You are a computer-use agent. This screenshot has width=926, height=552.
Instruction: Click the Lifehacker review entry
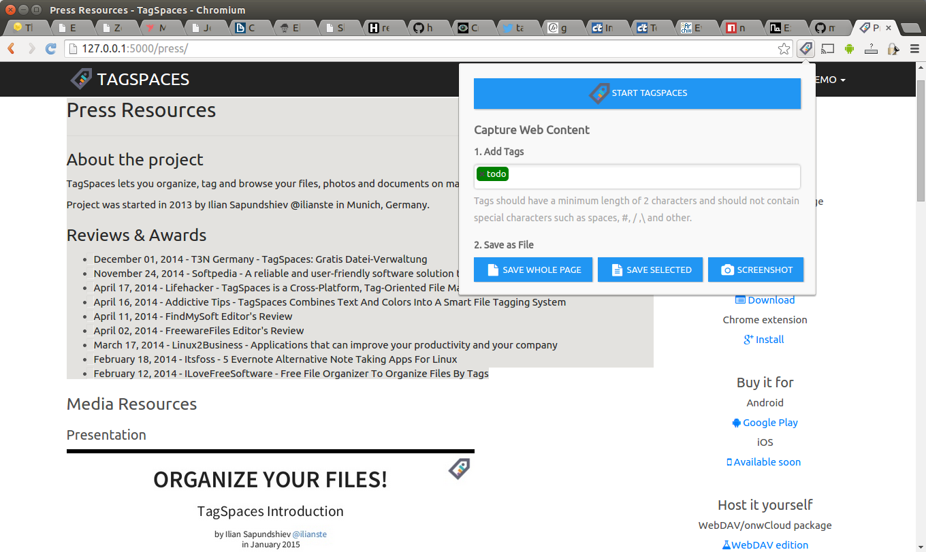point(276,288)
